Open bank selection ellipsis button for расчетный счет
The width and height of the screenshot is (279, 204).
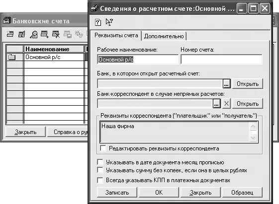tap(226, 83)
